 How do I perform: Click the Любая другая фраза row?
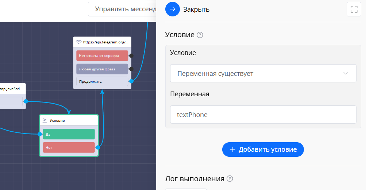[102, 69]
